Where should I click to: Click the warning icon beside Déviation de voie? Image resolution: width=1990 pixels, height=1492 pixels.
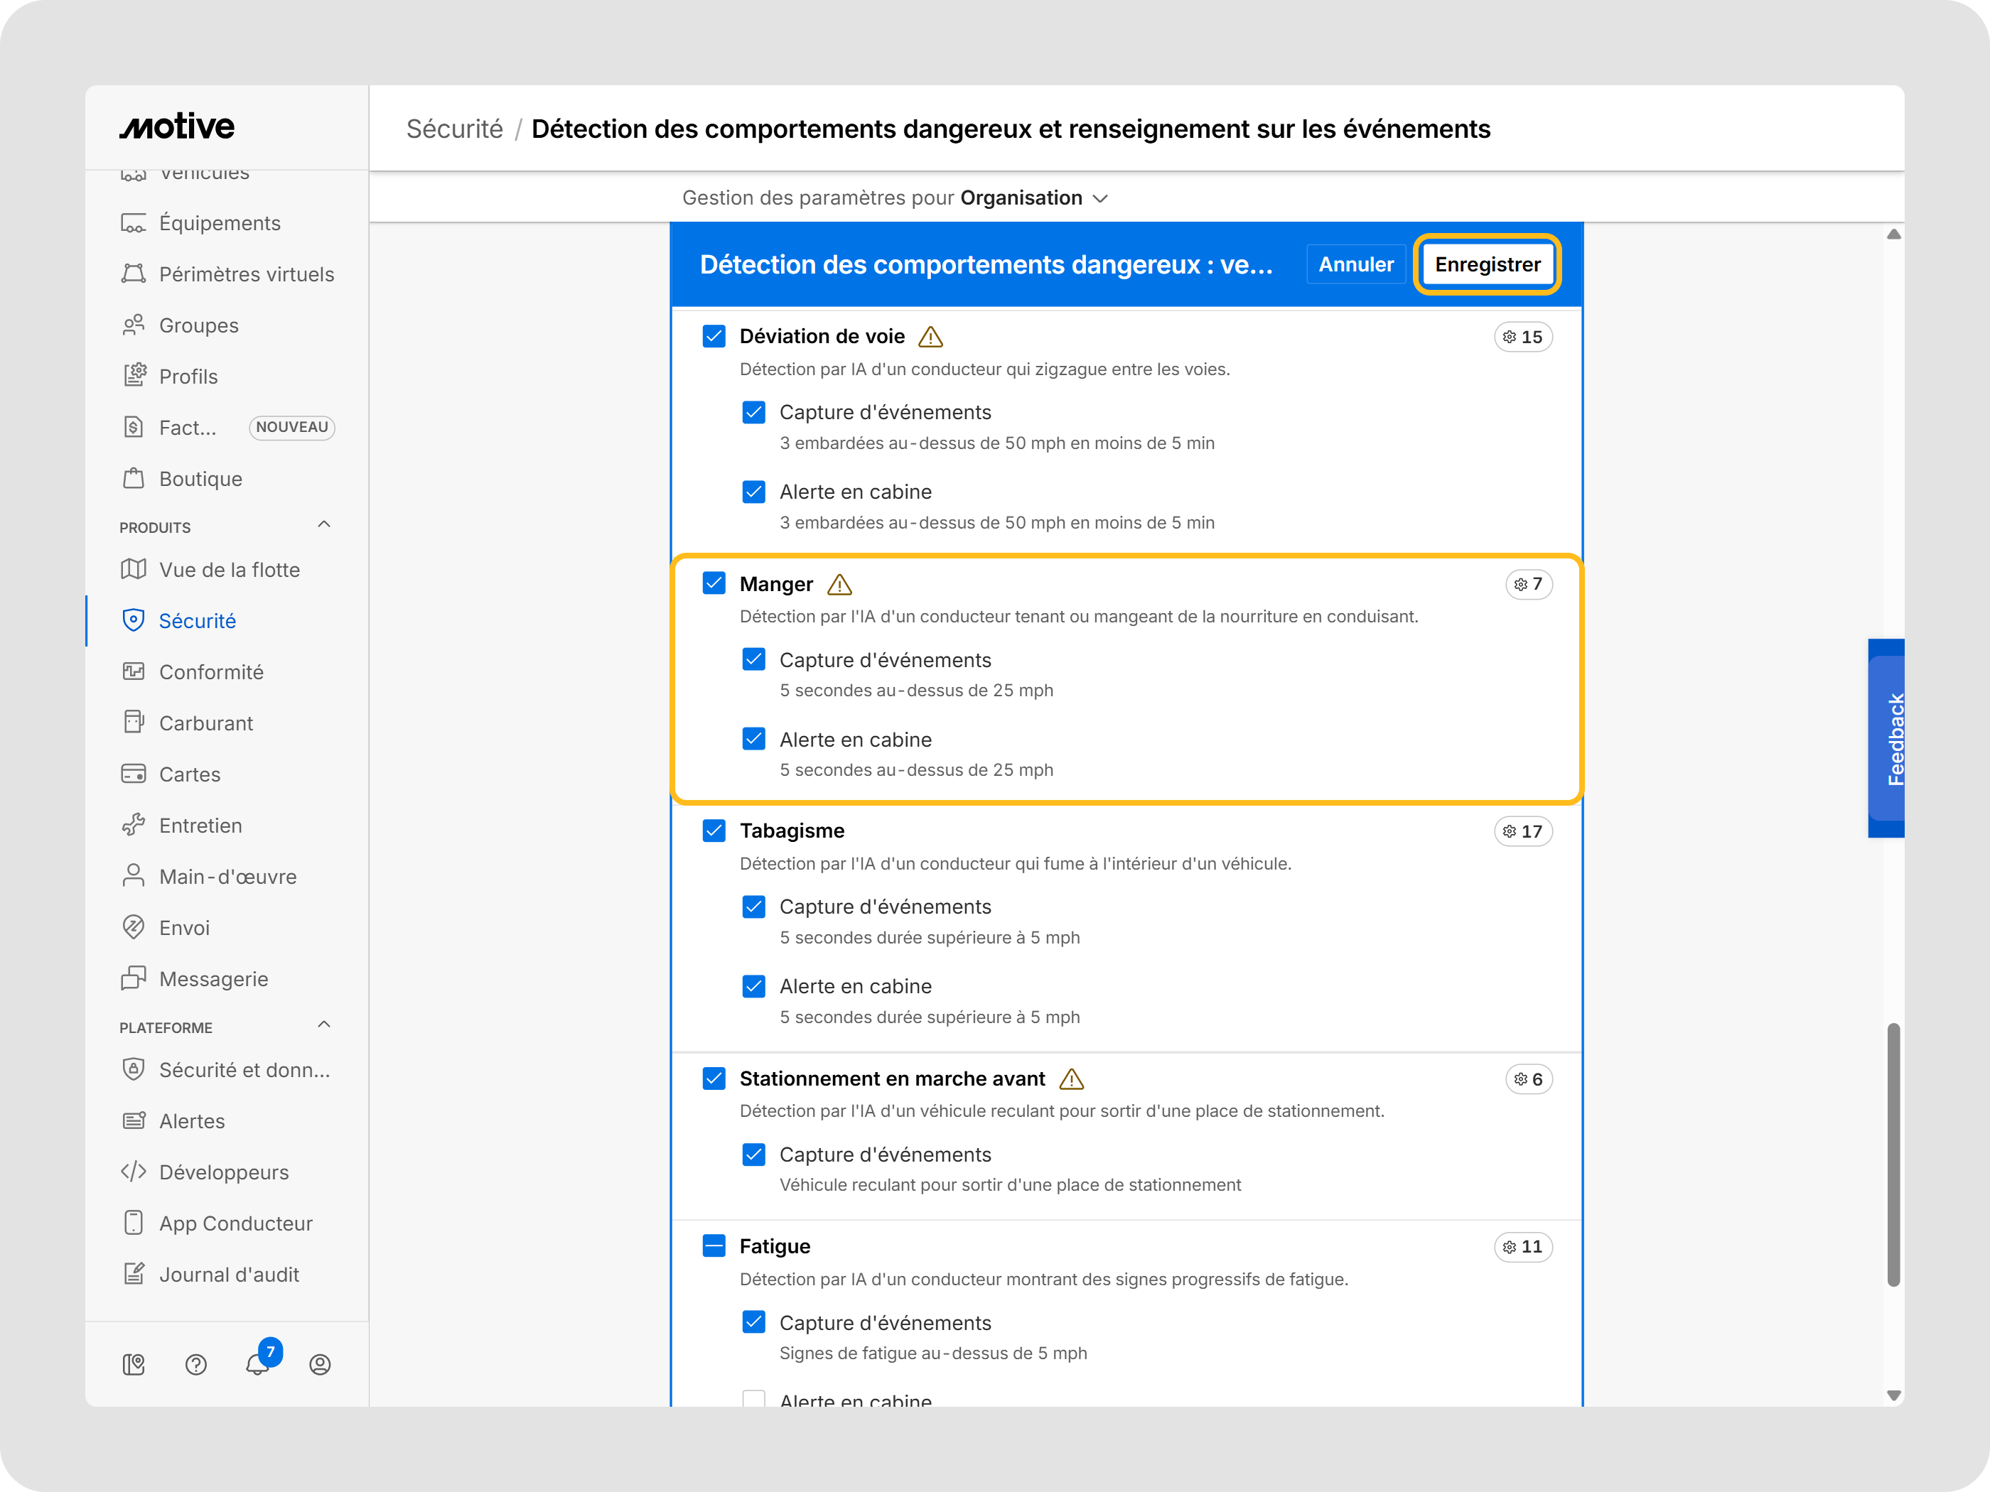(930, 337)
